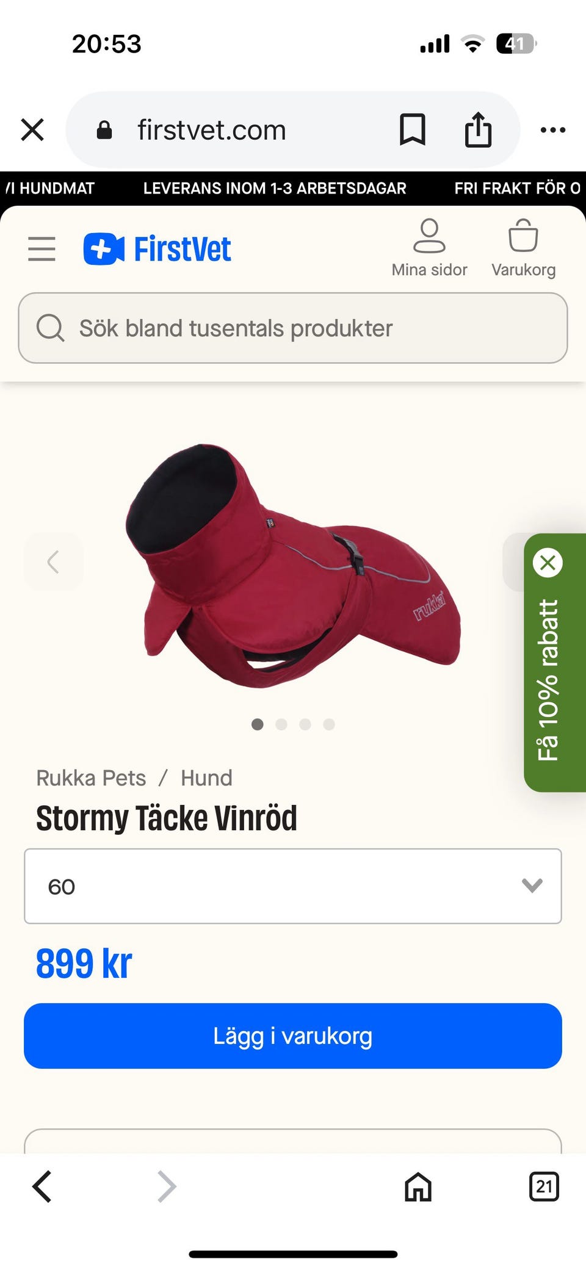Click the Lägg i varukorg button
This screenshot has width=586, height=1270.
coord(293,1036)
